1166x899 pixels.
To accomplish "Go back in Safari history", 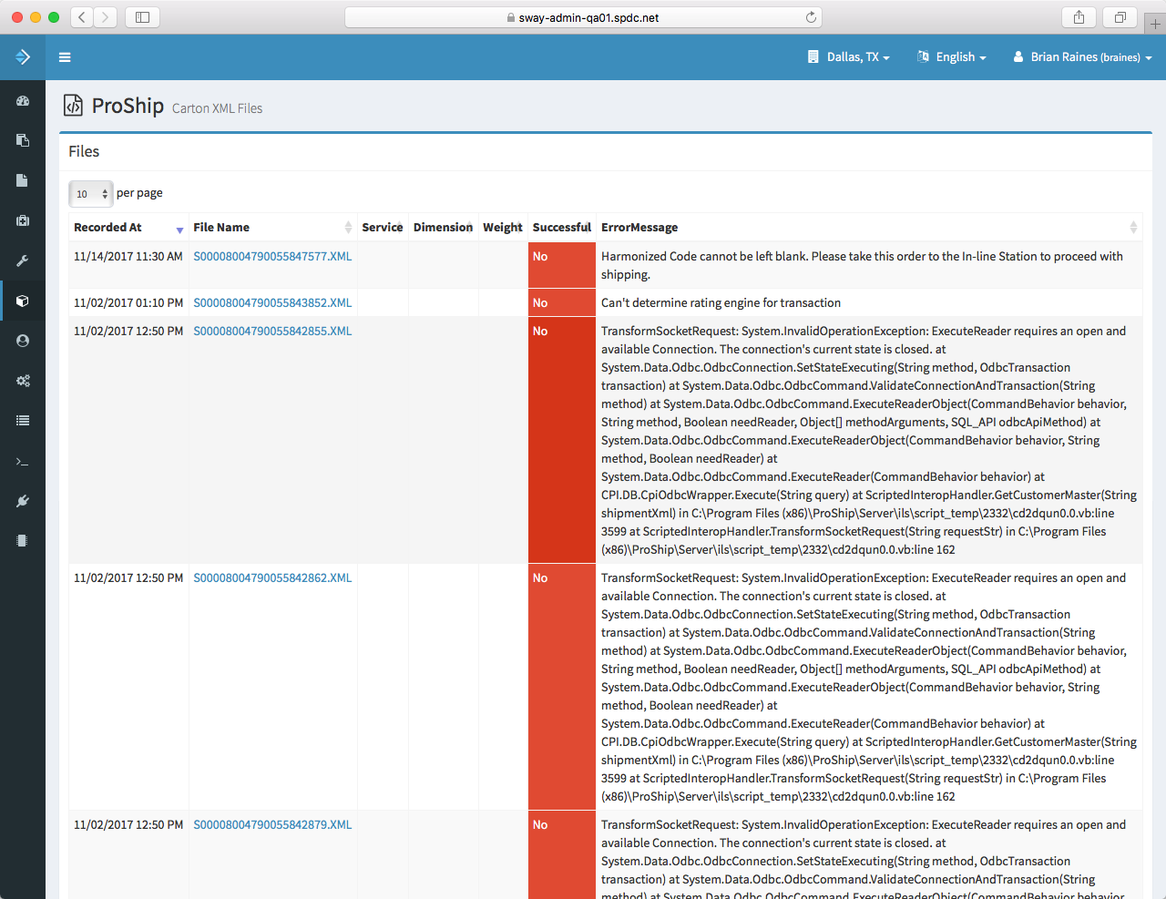I will click(x=82, y=17).
